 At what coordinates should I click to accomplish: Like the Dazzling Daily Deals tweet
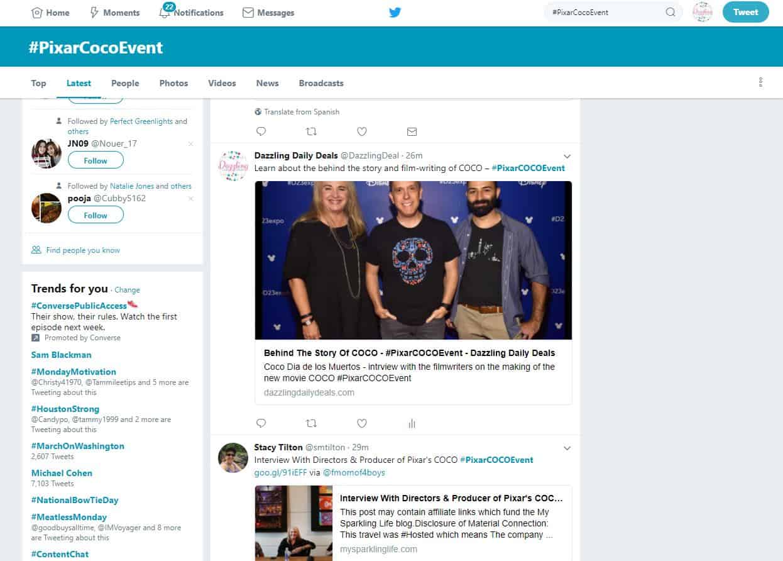click(x=361, y=423)
